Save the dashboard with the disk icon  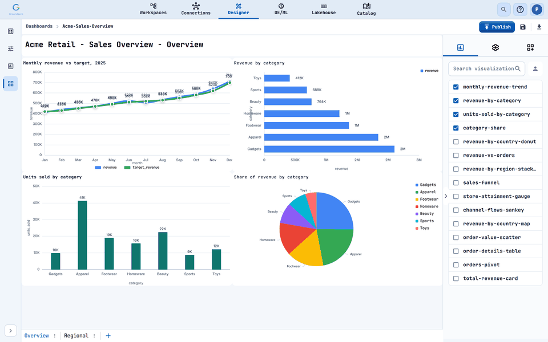pos(523,27)
